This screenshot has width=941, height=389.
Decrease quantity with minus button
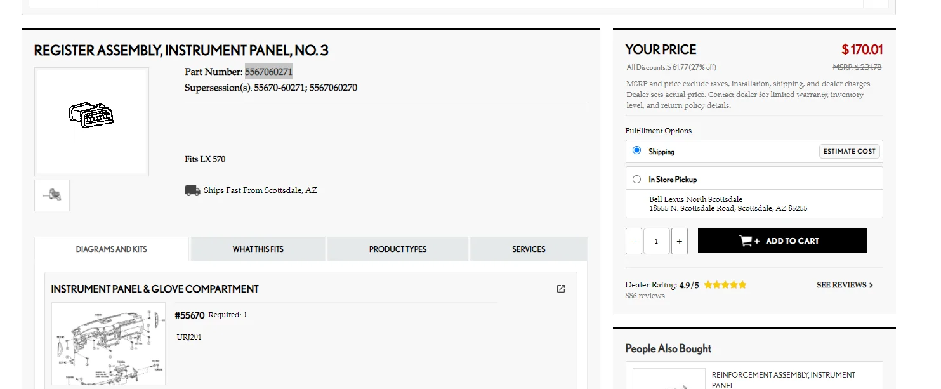tap(633, 241)
